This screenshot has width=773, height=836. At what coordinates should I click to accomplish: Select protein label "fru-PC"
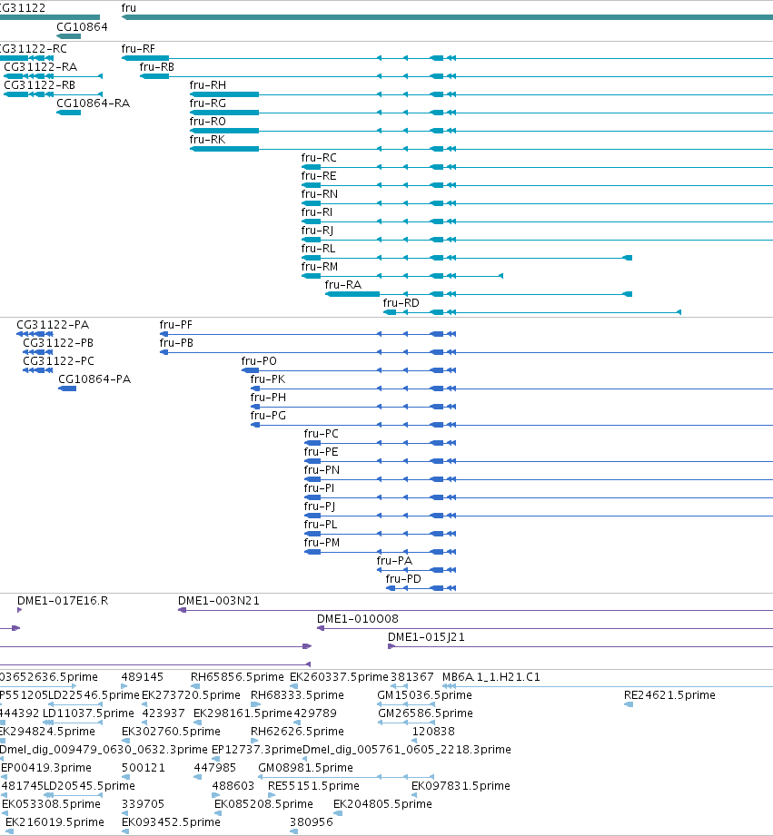(322, 434)
